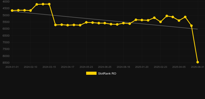Click the SlotRank RO yellow legend swatch
205x99 pixels.
[91, 73]
